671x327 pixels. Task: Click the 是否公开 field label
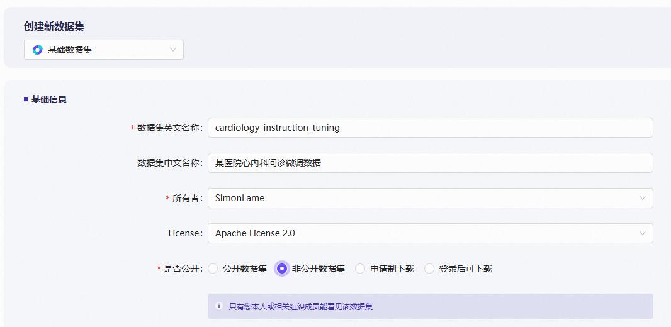[x=183, y=269]
